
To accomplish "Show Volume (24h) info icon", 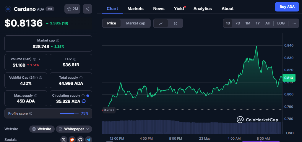I will point(35,59).
